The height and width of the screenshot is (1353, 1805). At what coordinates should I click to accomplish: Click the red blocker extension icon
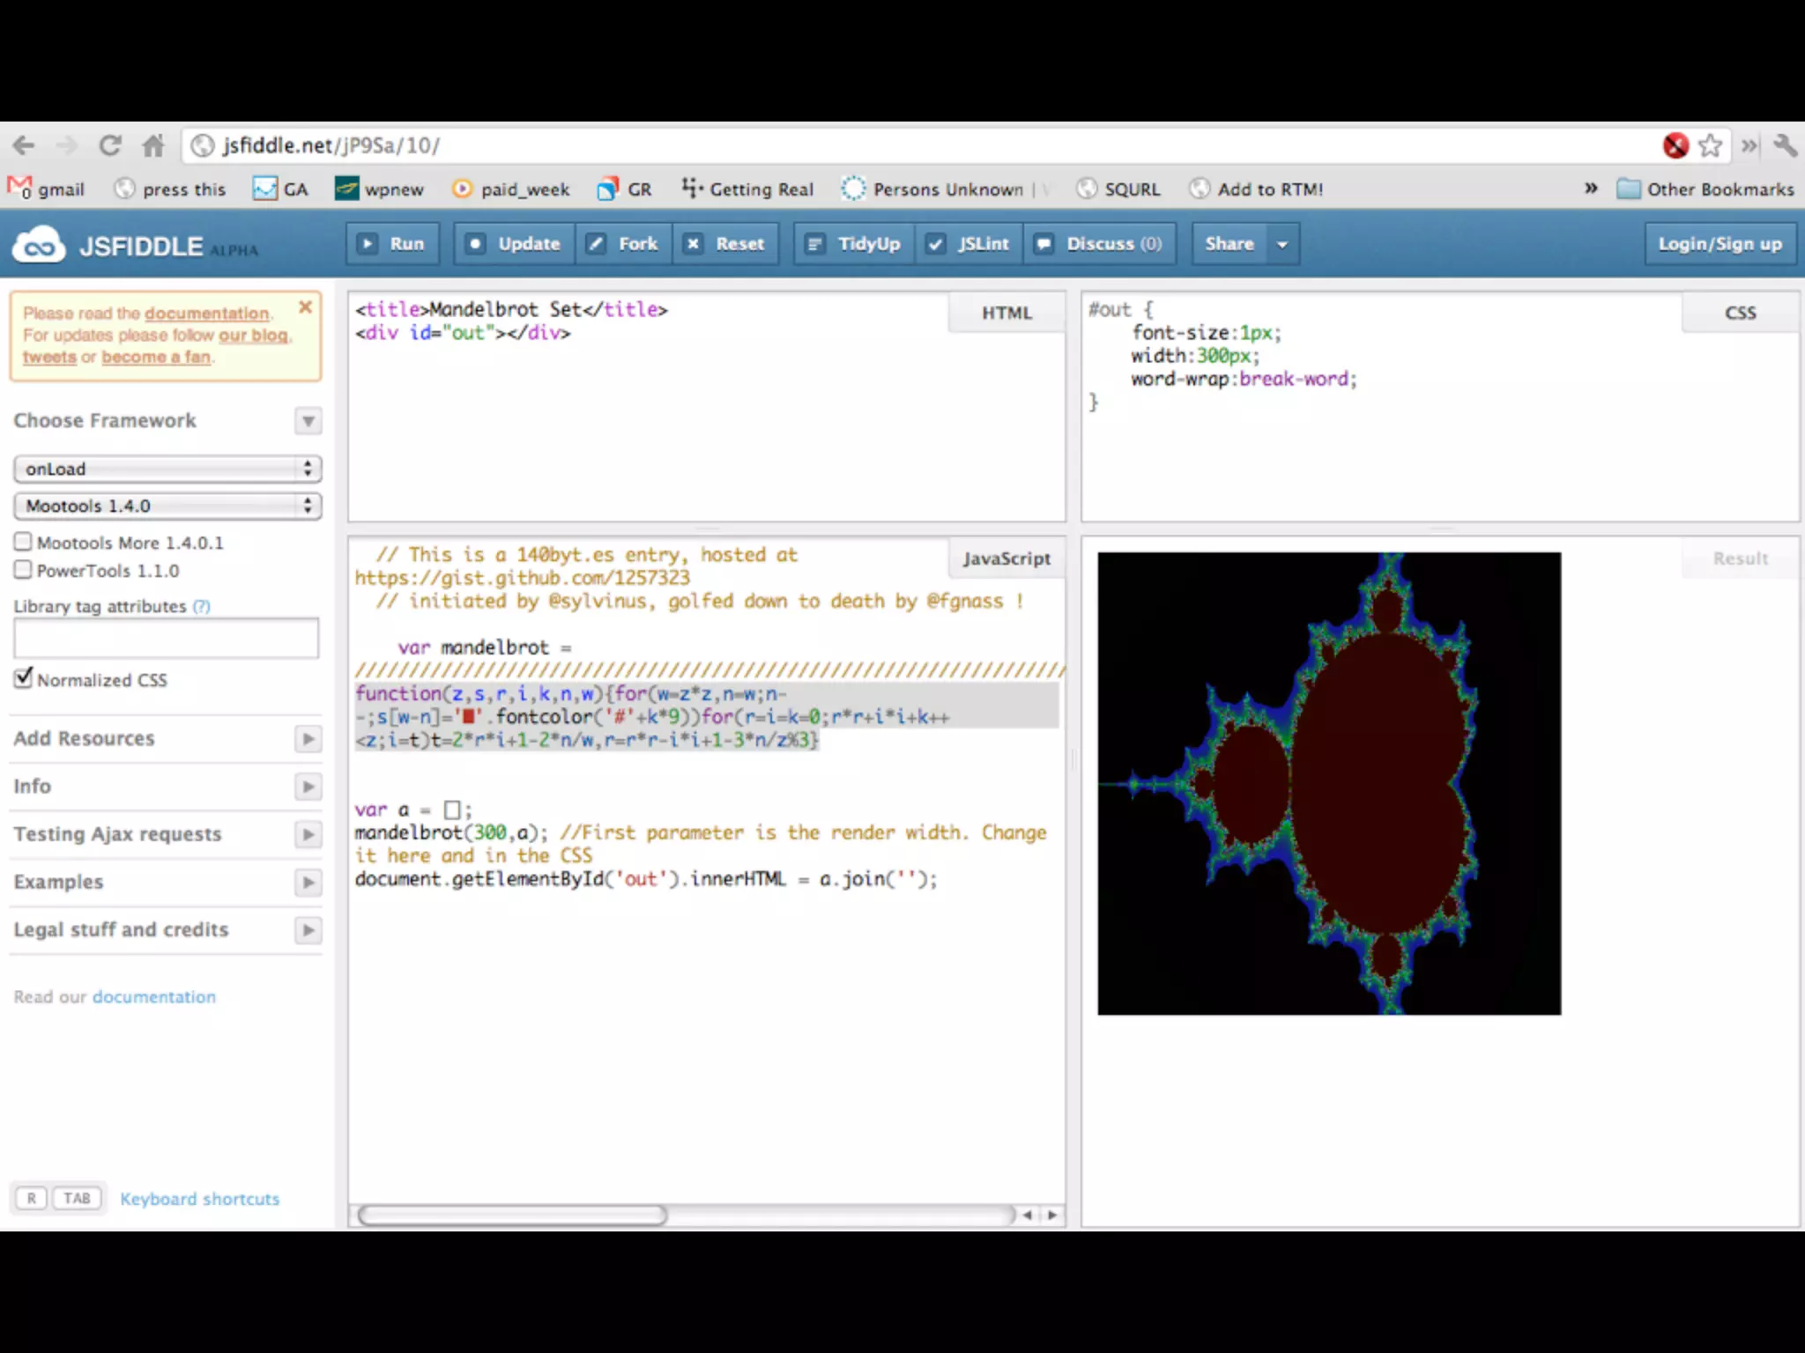click(x=1675, y=145)
